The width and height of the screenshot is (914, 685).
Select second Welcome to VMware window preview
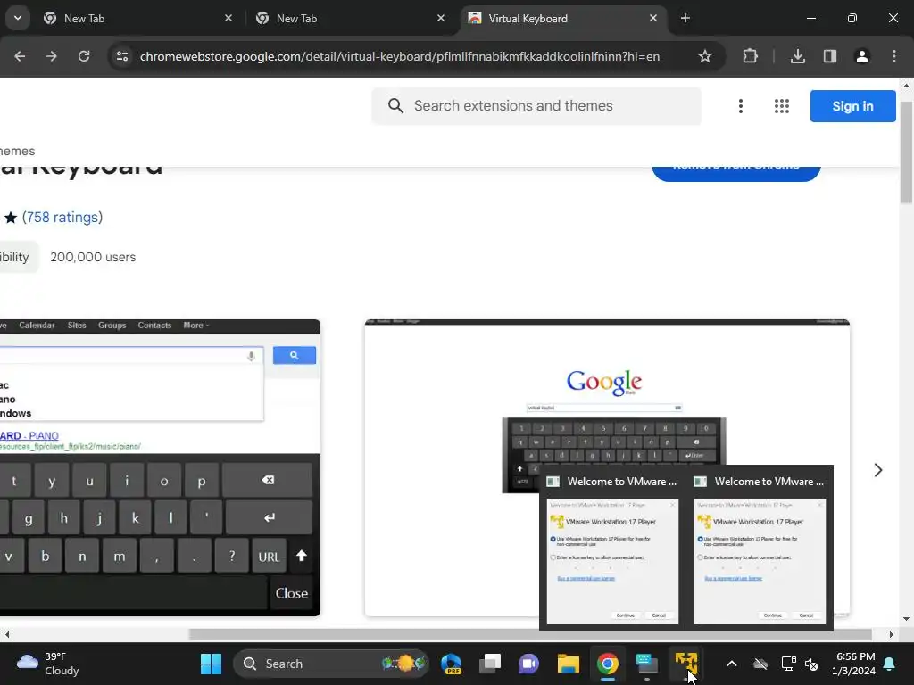tap(760, 549)
